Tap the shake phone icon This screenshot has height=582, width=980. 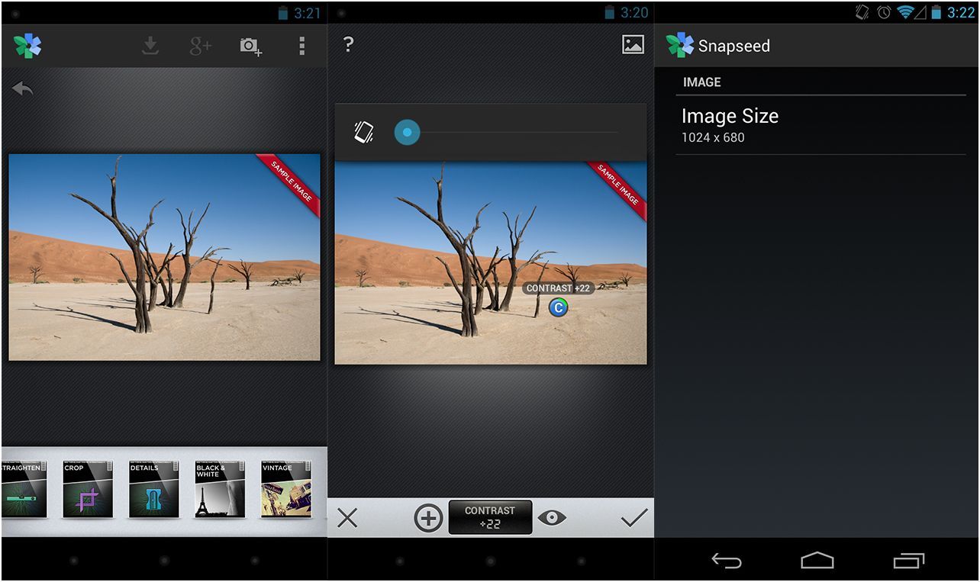coord(364,132)
